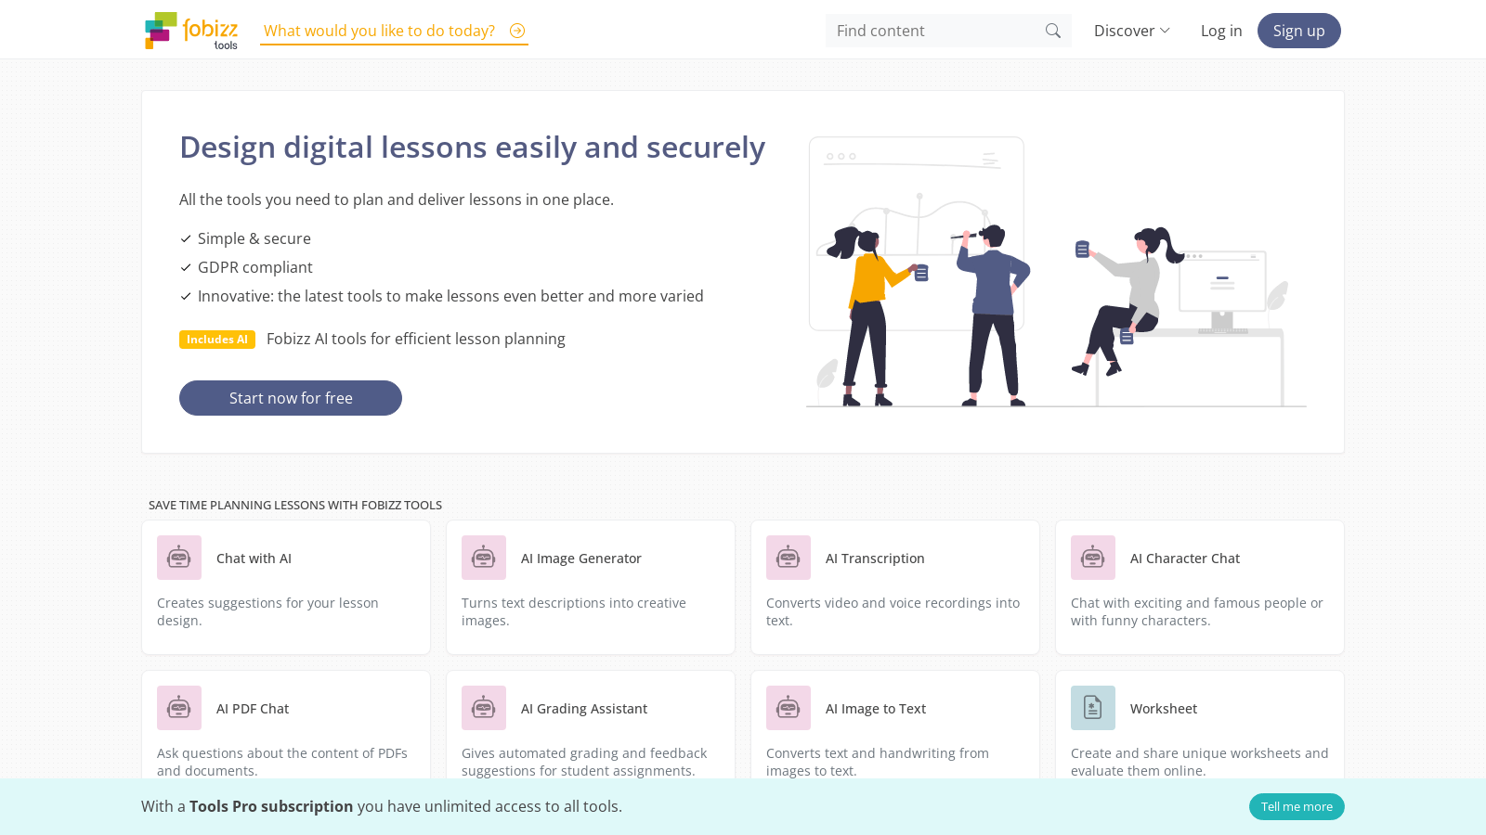Click the AI Grading Assistant robot icon
This screenshot has height=835, width=1486.
tap(484, 708)
